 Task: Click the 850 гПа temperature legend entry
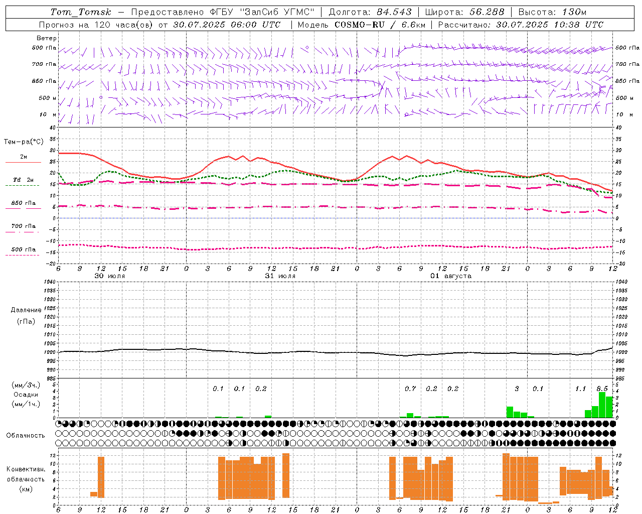click(24, 203)
